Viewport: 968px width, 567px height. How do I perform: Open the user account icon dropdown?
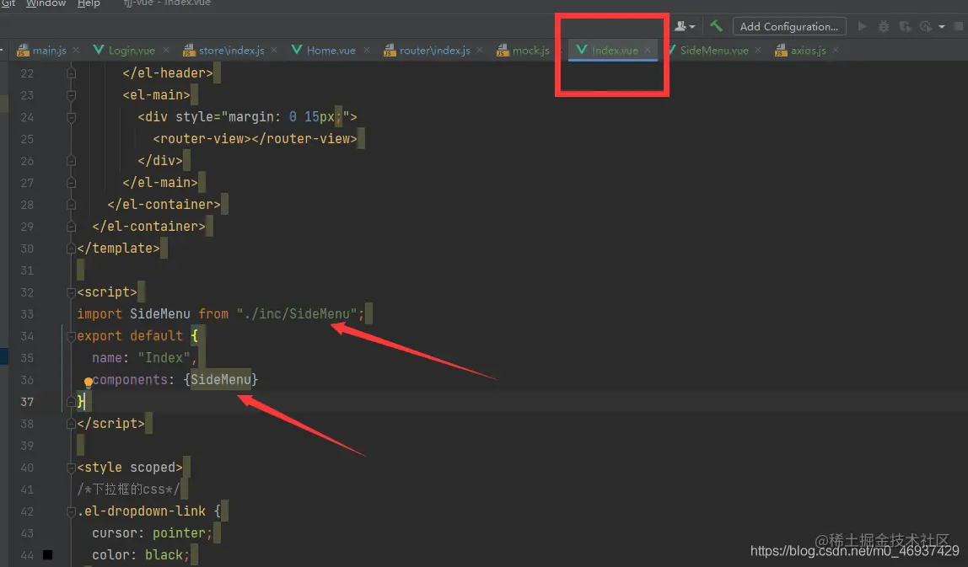pyautogui.click(x=685, y=26)
